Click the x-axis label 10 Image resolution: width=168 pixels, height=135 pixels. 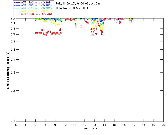point(65,125)
